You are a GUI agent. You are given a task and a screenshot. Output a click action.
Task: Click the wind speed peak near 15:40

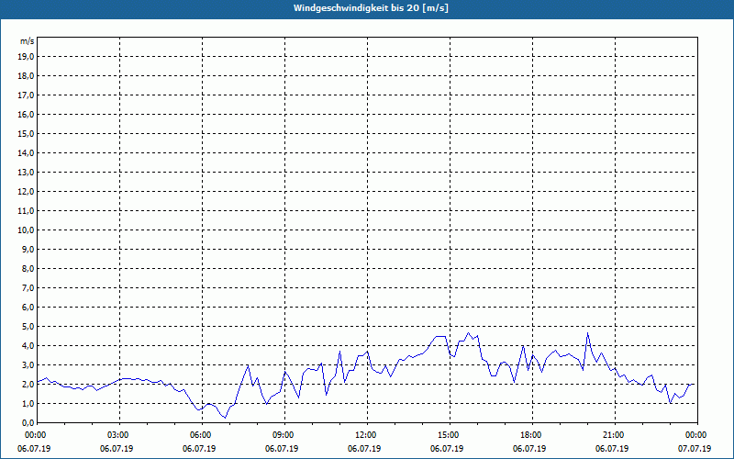468,333
